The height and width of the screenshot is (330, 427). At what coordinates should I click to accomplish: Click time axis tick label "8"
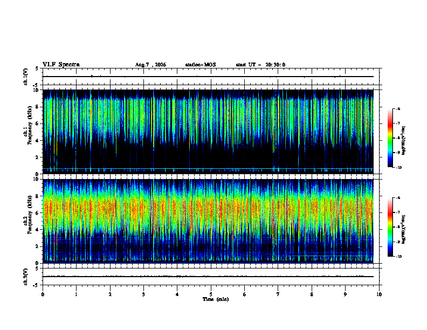point(312,294)
